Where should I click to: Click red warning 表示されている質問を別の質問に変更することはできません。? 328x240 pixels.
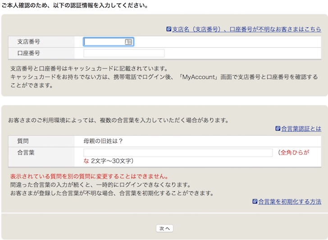point(90,176)
